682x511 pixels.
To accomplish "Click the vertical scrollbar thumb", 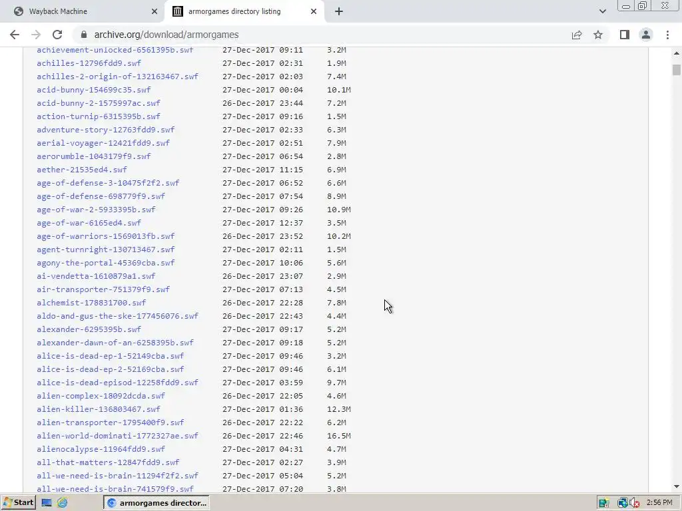I will (677, 69).
